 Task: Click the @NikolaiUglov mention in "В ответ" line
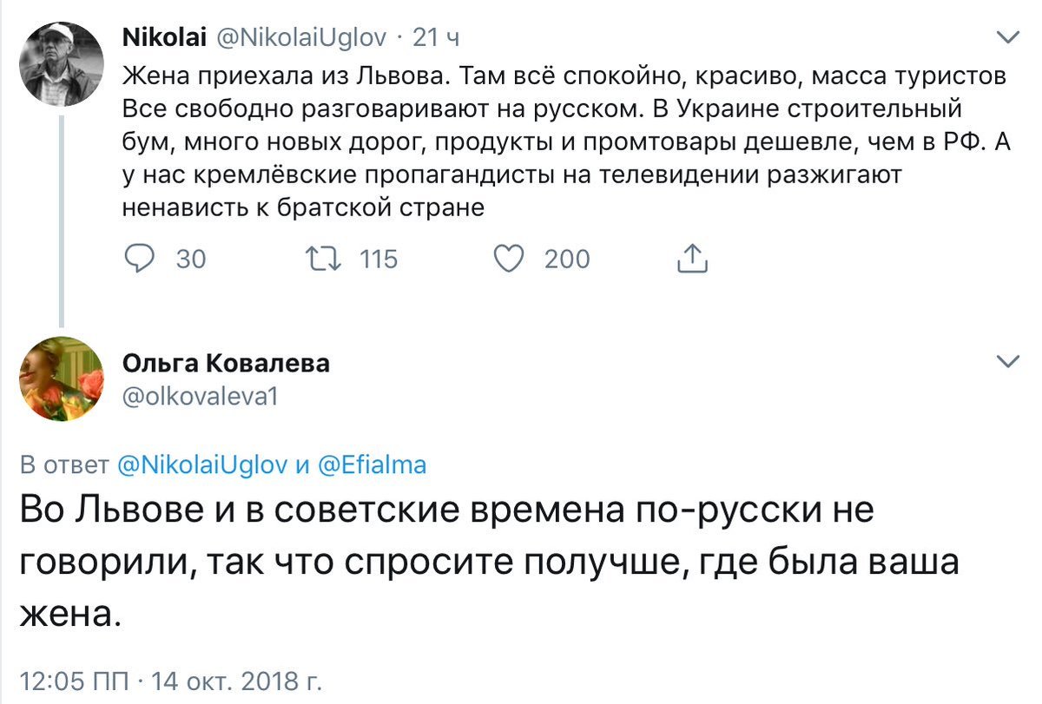[202, 465]
